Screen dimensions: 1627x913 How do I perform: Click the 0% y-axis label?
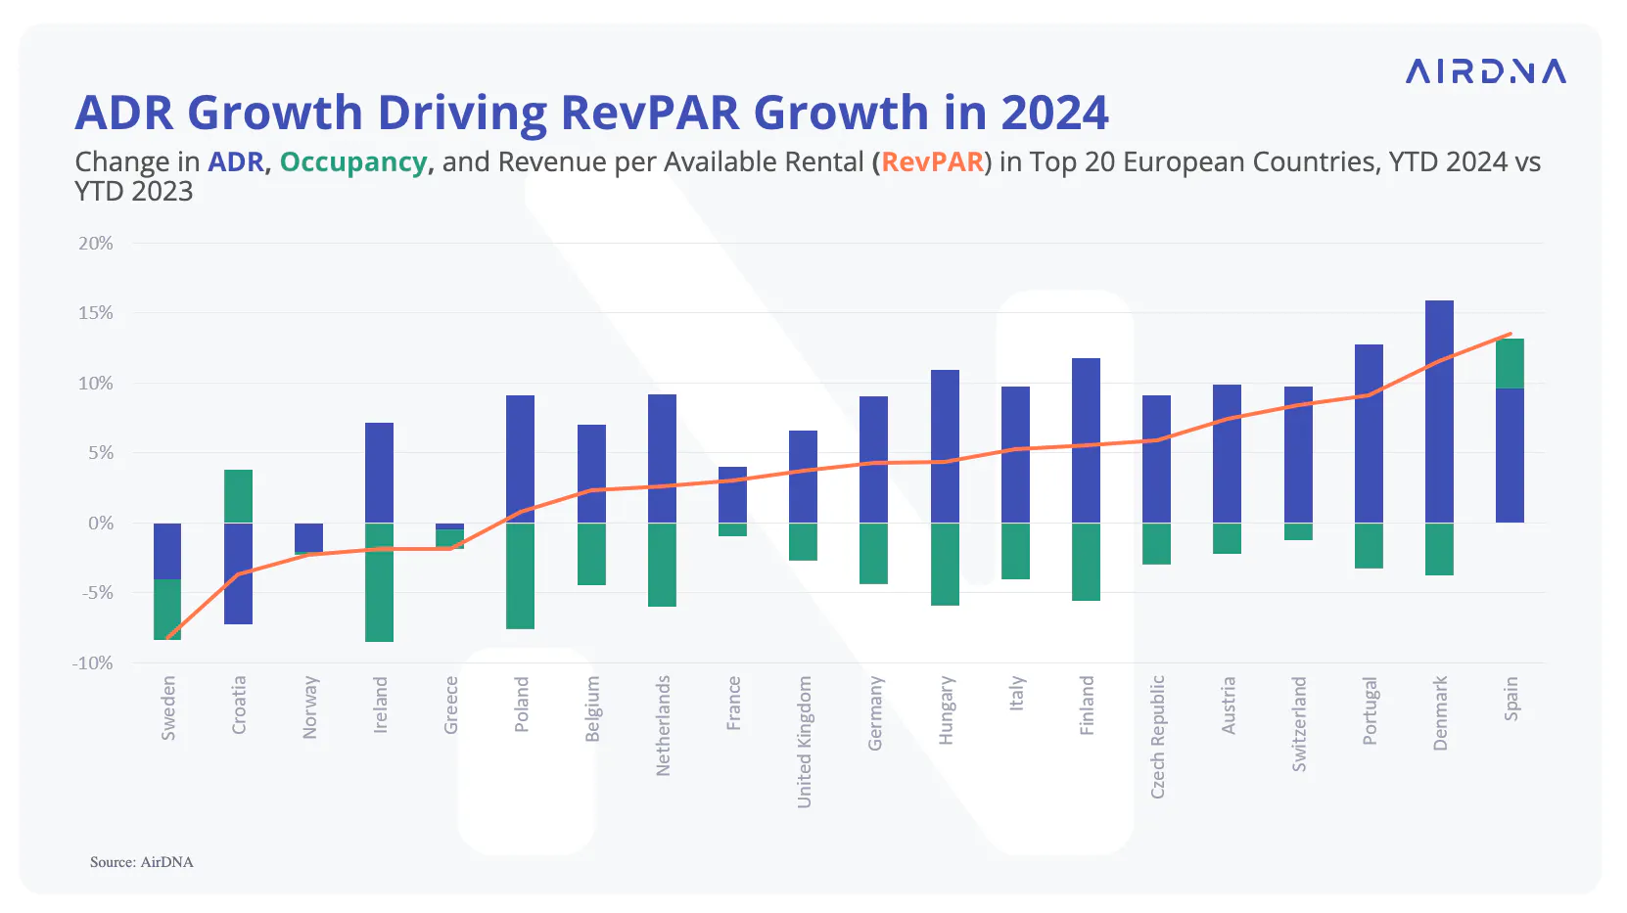point(101,524)
